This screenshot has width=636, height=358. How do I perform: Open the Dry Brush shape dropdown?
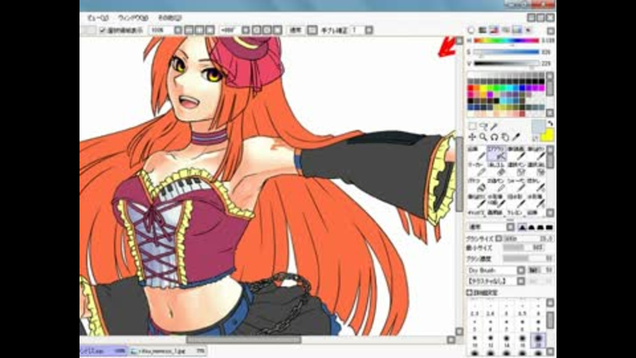pyautogui.click(x=521, y=270)
